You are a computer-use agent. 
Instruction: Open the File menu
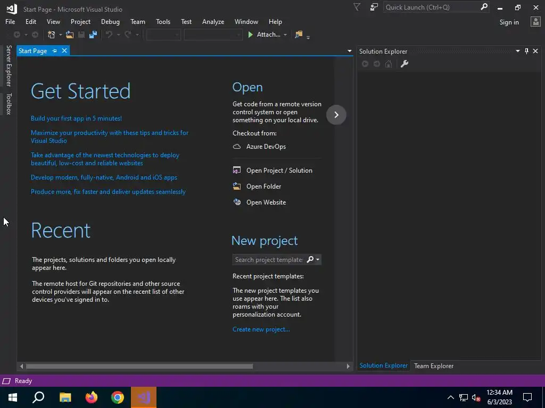pos(10,21)
